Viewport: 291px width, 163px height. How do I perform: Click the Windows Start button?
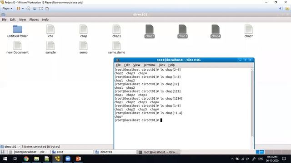pyautogui.click(x=5, y=159)
